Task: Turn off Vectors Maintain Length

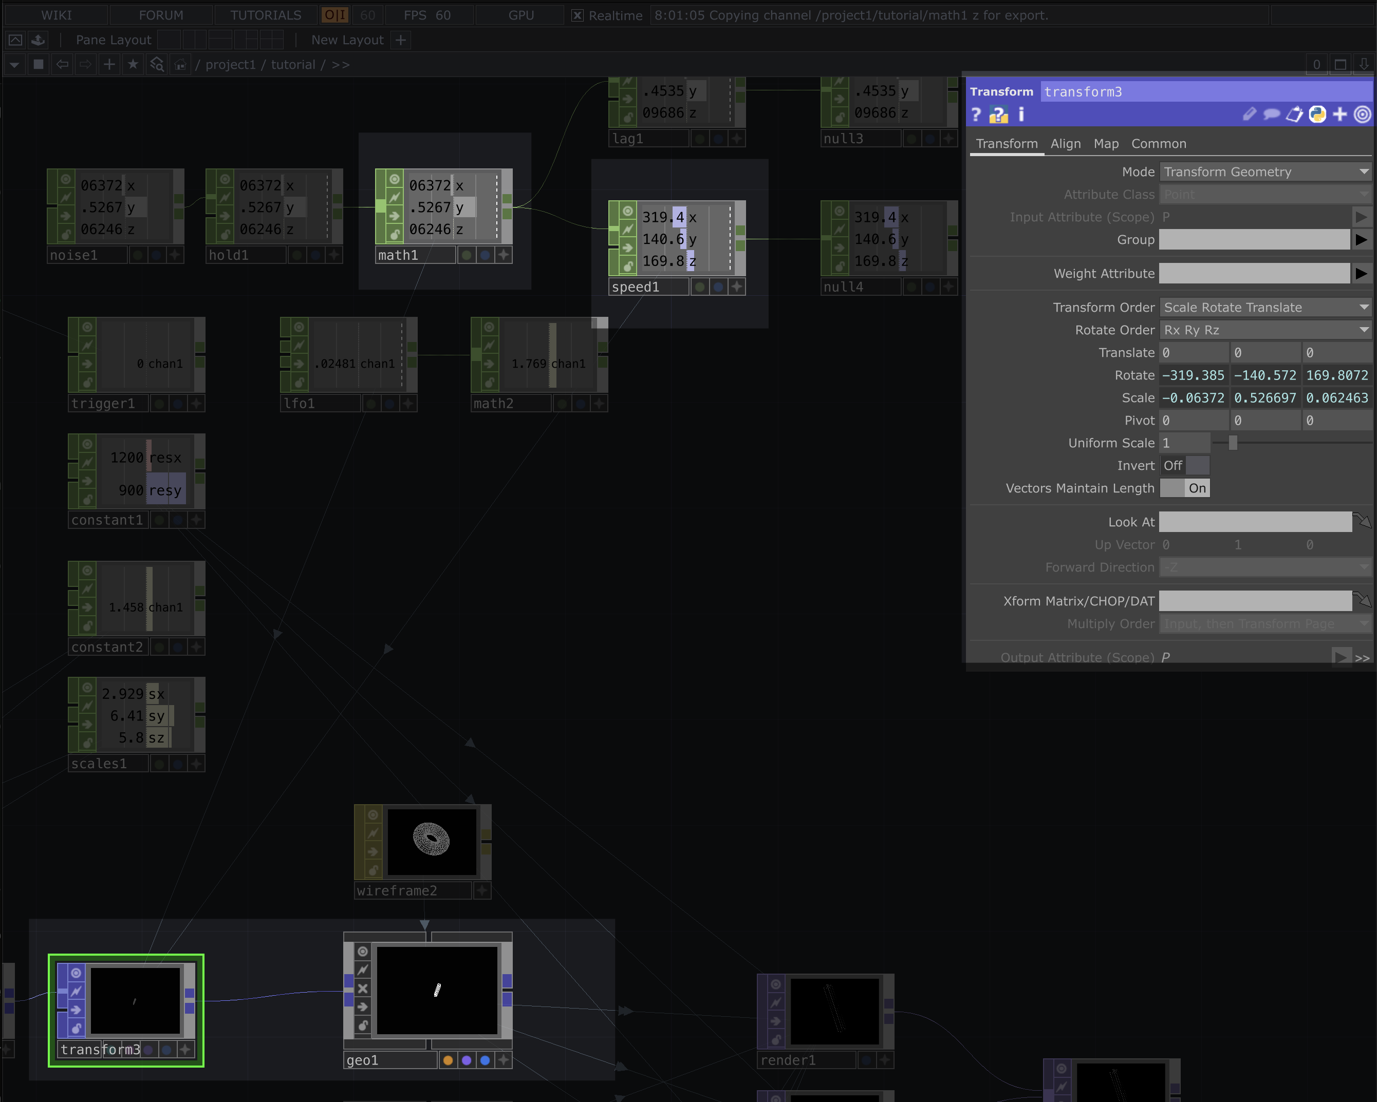Action: tap(1184, 488)
